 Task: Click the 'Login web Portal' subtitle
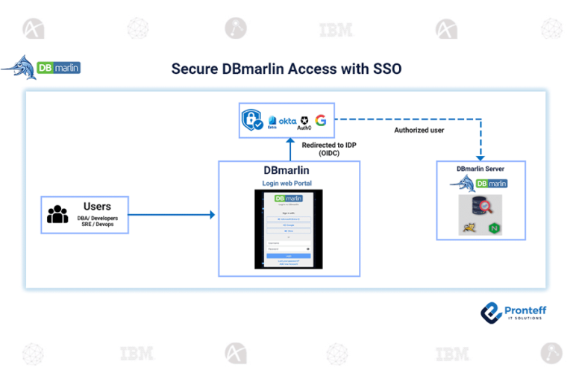(x=286, y=183)
